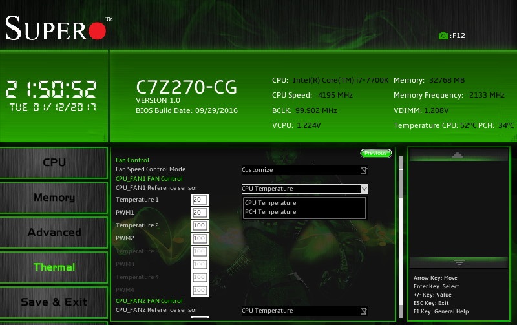Click the VDIMM 1.208V value
Viewport: 517px width, 325px height.
point(436,110)
